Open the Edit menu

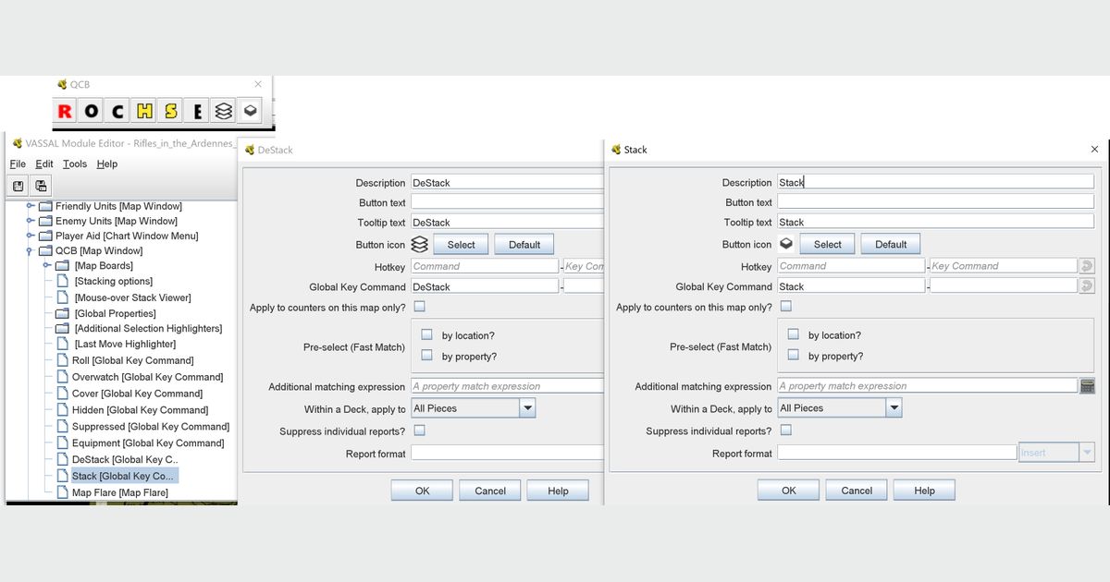(44, 164)
